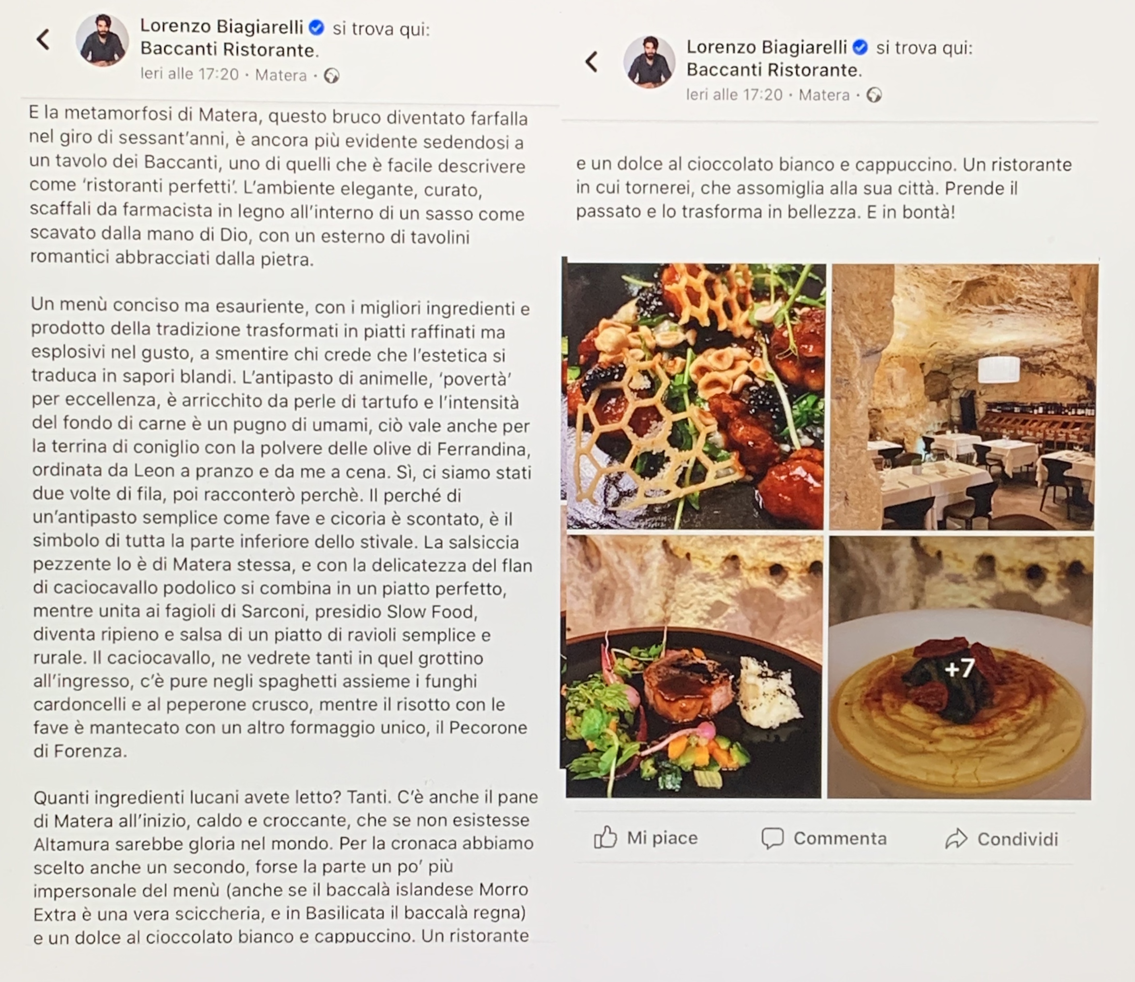Share the post via Condividi
The height and width of the screenshot is (982, 1135).
click(1001, 839)
